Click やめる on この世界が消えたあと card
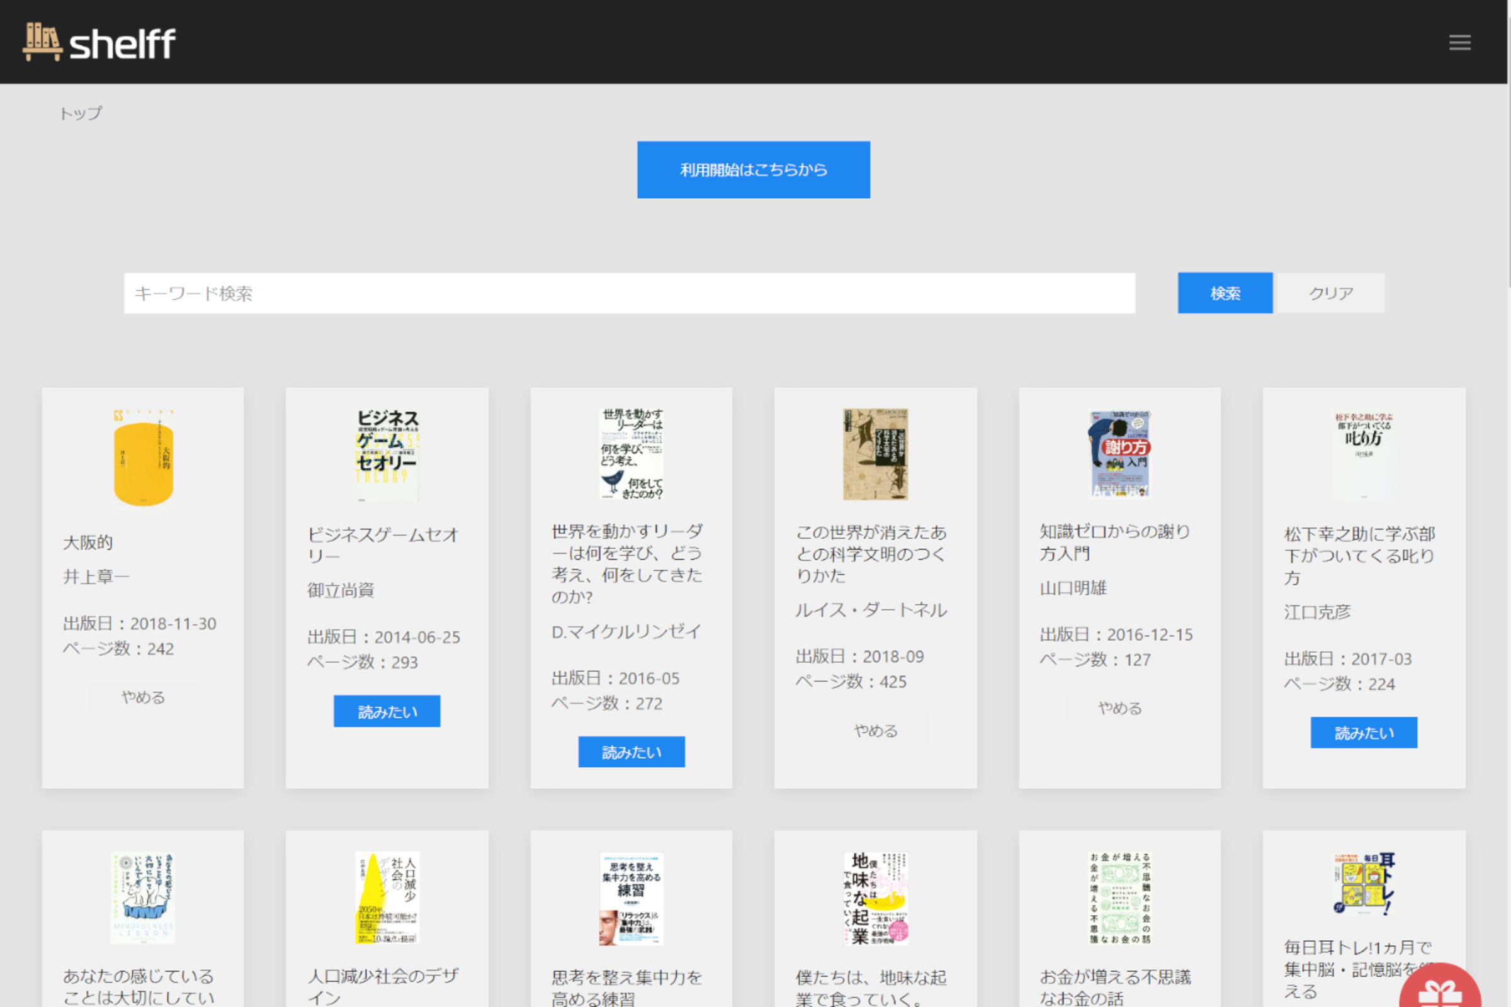Viewport: 1511px width, 1007px height. [x=876, y=730]
